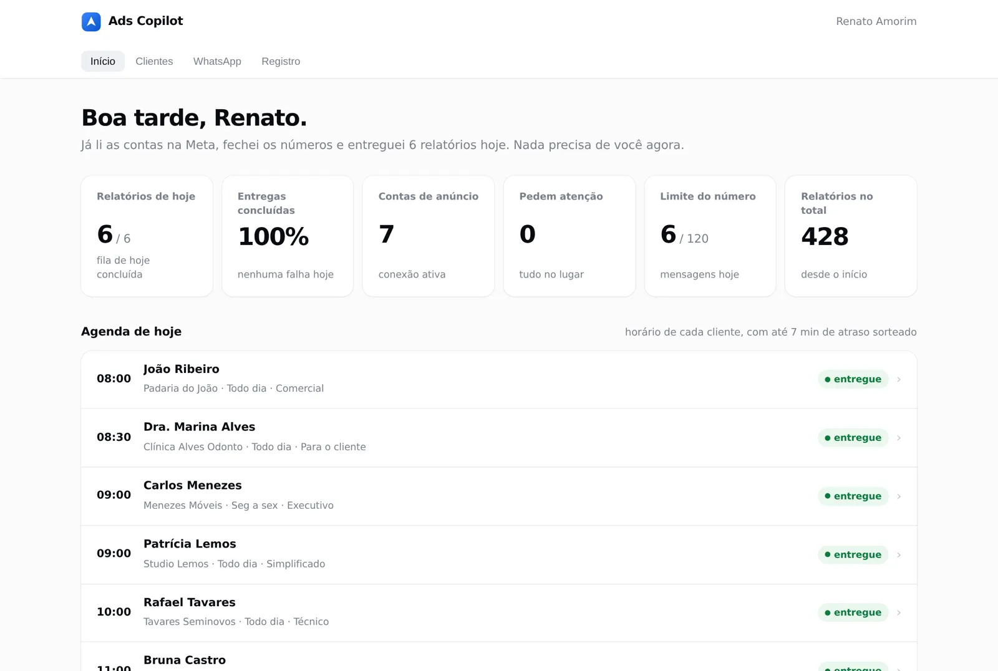
Task: Select the Pedem atenção card
Action: (569, 236)
